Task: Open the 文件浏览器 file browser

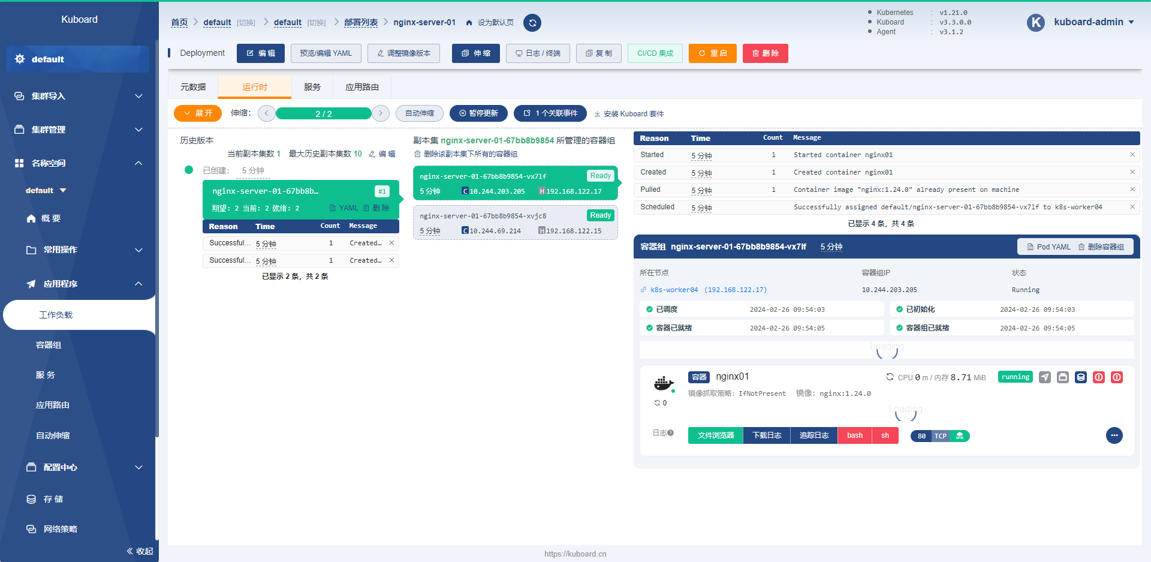Action: coord(716,435)
